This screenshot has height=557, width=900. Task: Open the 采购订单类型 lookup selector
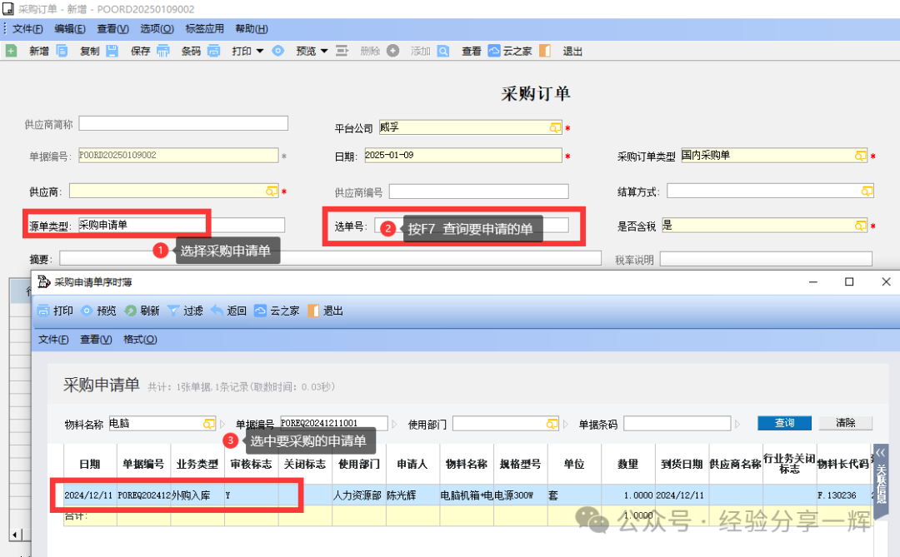coord(860,156)
